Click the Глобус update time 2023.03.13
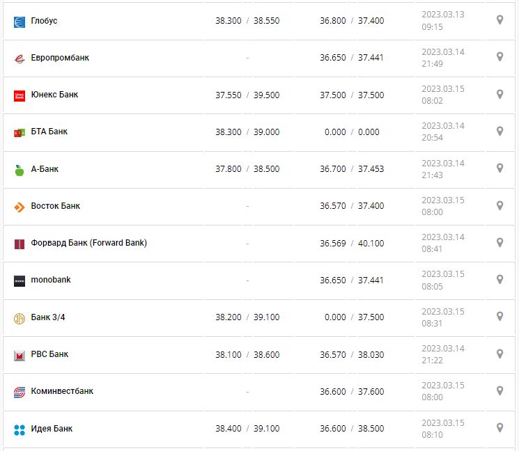The image size is (519, 451). coord(442,15)
